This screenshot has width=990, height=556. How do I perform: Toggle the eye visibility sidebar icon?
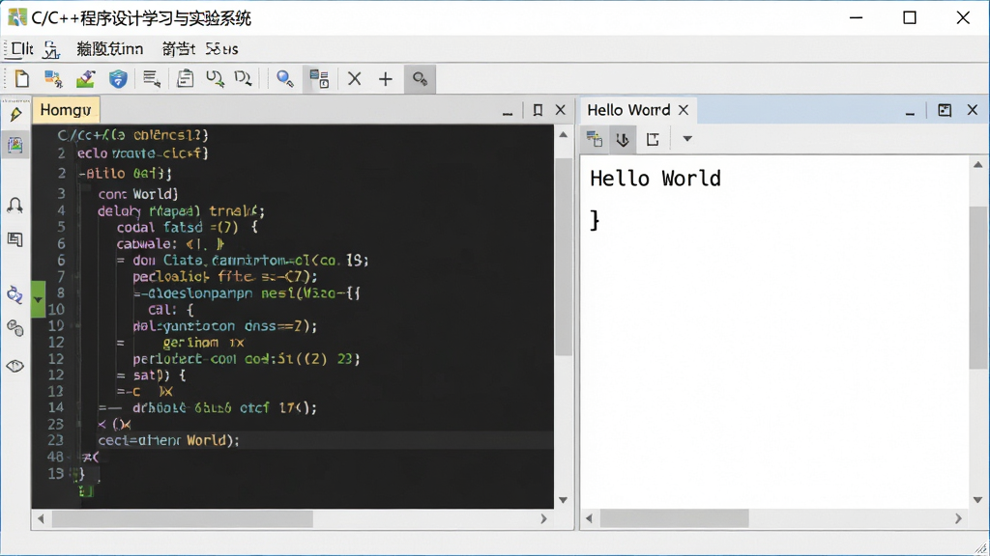15,366
